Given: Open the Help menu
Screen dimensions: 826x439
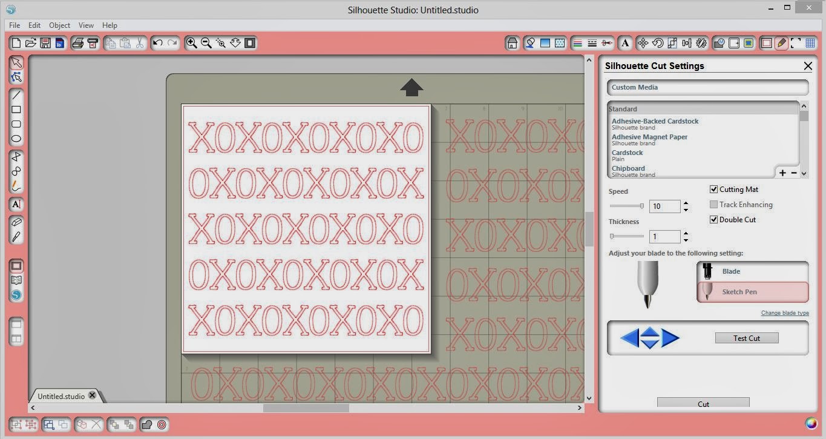Looking at the screenshot, I should click(110, 25).
